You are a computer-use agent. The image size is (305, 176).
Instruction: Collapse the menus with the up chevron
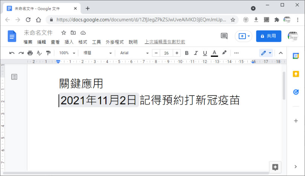pos(281,53)
